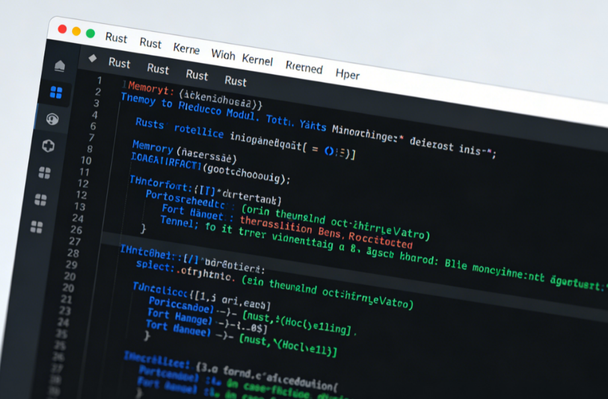Click the lowest grey grid icon in the sidebar

[37, 227]
